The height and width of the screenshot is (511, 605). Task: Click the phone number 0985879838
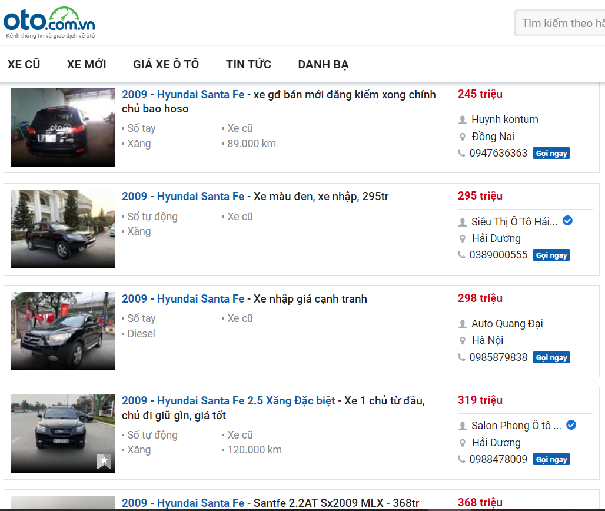(x=498, y=357)
